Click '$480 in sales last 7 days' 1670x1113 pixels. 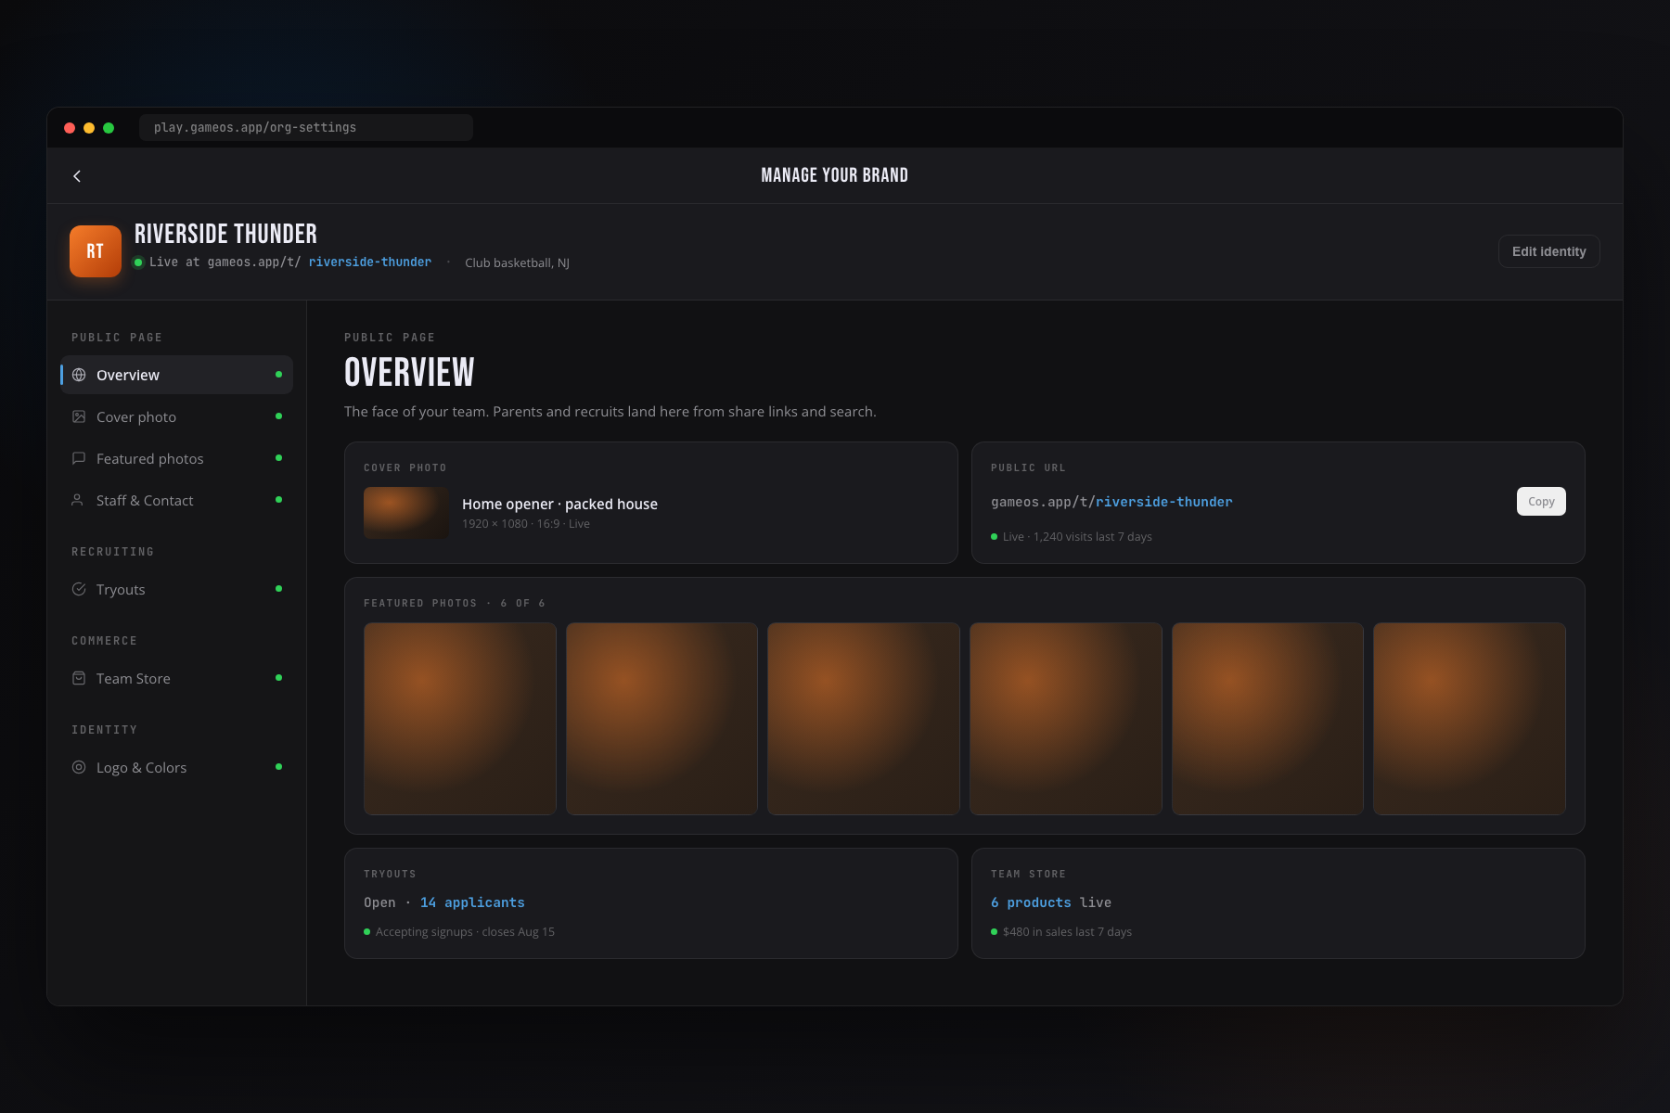click(x=1067, y=932)
